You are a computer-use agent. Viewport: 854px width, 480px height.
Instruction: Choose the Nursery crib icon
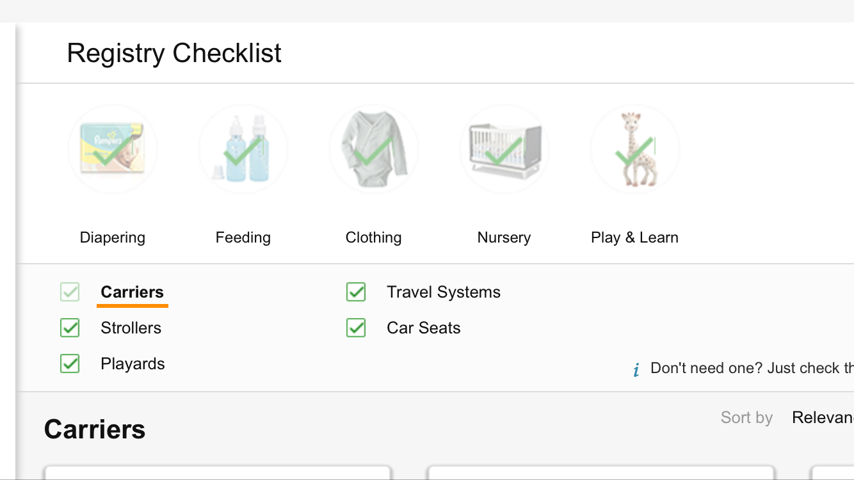coord(504,149)
